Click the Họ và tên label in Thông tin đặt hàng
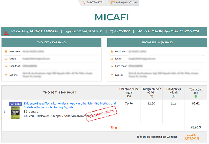Viewport: 209px width, 144px height. (x=15, y=51)
